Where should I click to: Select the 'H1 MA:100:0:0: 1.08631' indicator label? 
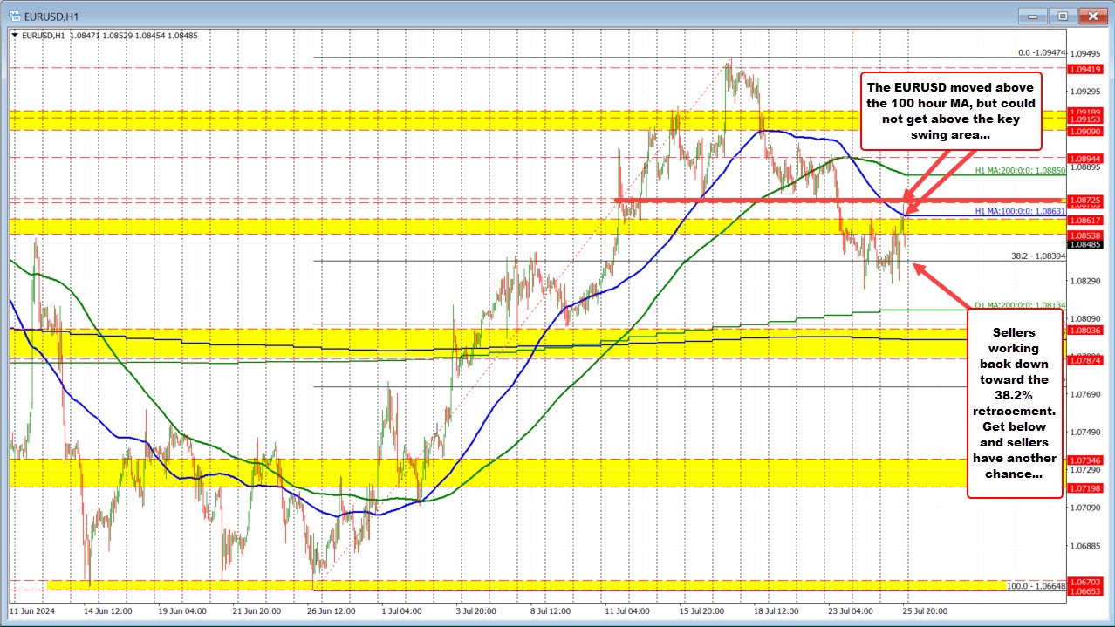[x=1020, y=210]
